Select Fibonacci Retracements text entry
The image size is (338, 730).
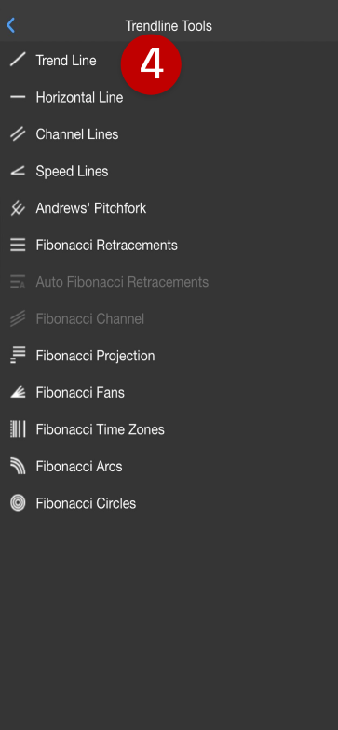[x=107, y=246]
